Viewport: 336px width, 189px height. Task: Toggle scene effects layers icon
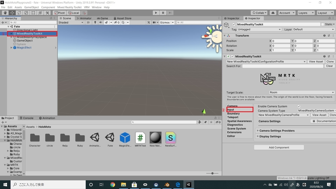coord(107,22)
